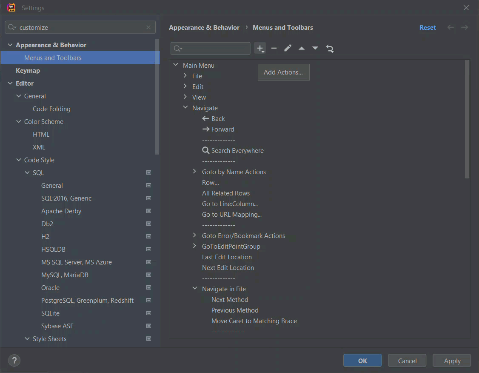Click the Apply button
This screenshot has height=373, width=479.
[452, 361]
